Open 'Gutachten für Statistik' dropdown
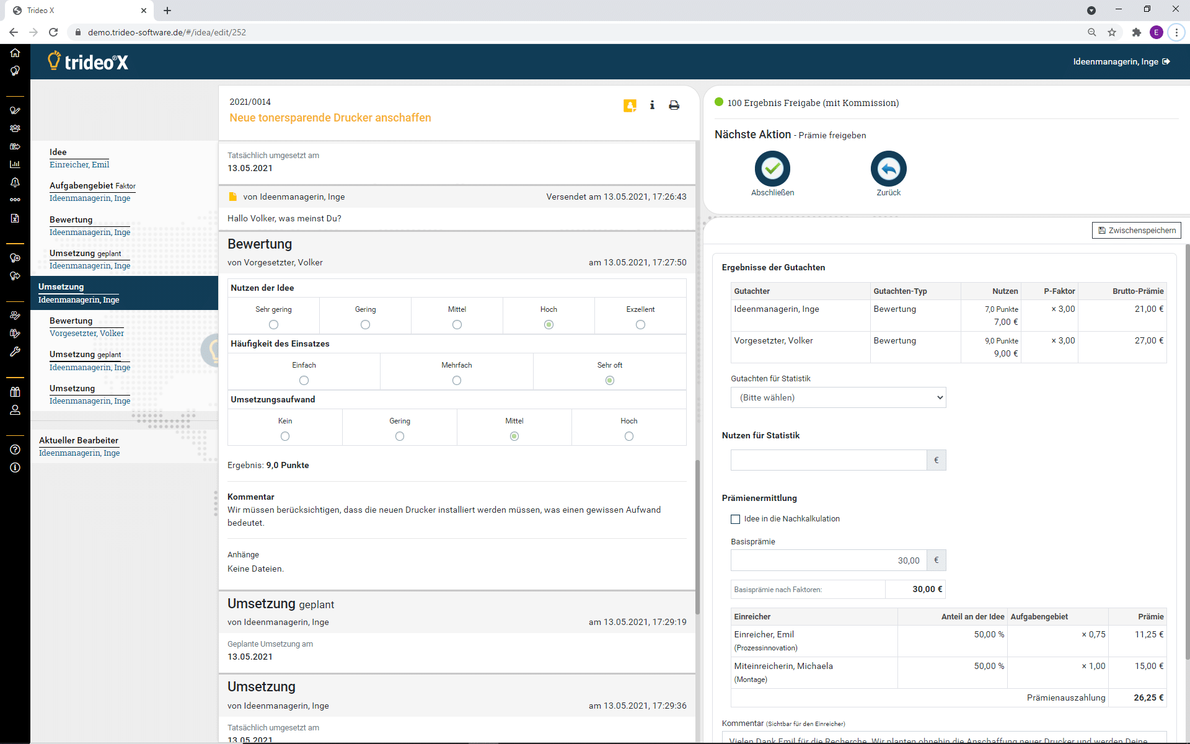This screenshot has height=744, width=1190. (x=838, y=397)
